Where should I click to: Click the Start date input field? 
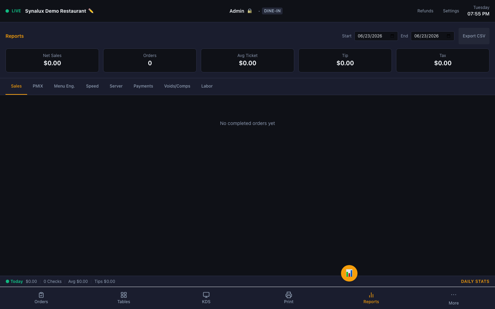[x=376, y=36]
